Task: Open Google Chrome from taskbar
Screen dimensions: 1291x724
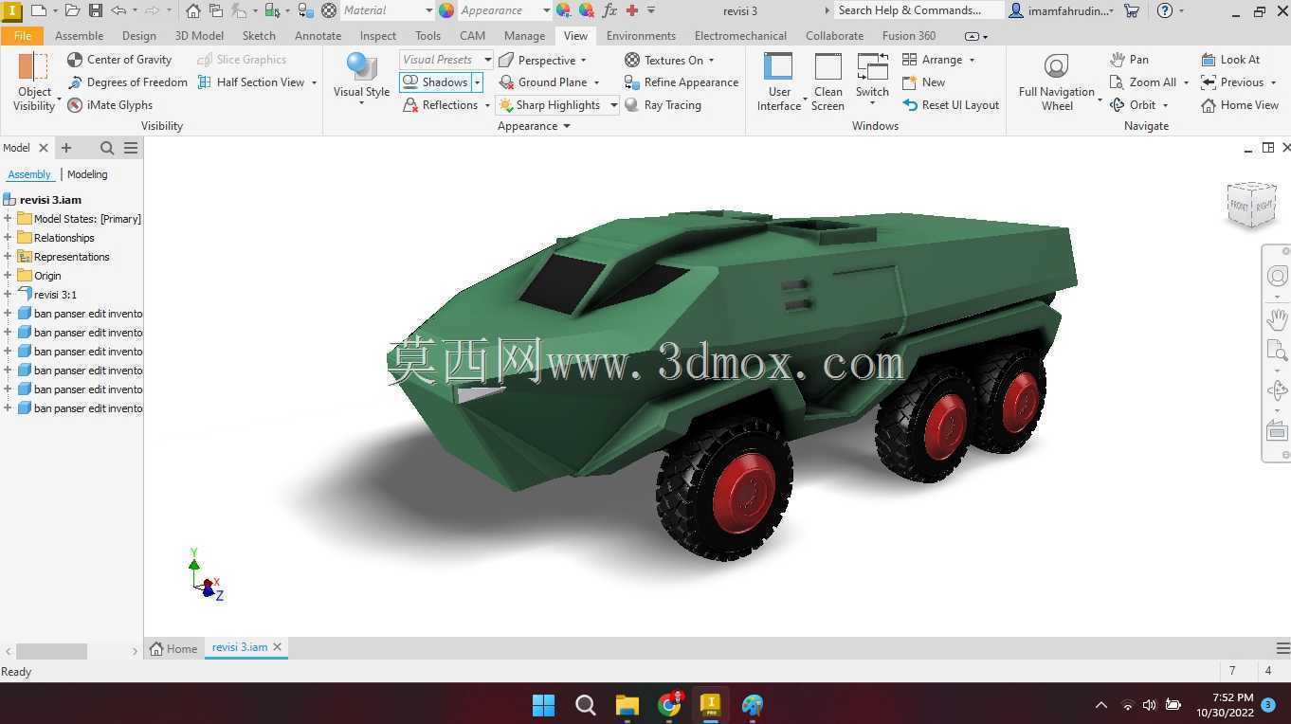Action: coord(670,705)
